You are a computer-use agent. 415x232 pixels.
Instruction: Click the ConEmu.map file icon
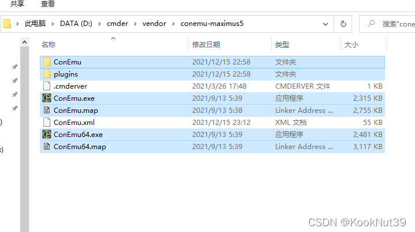(47, 111)
